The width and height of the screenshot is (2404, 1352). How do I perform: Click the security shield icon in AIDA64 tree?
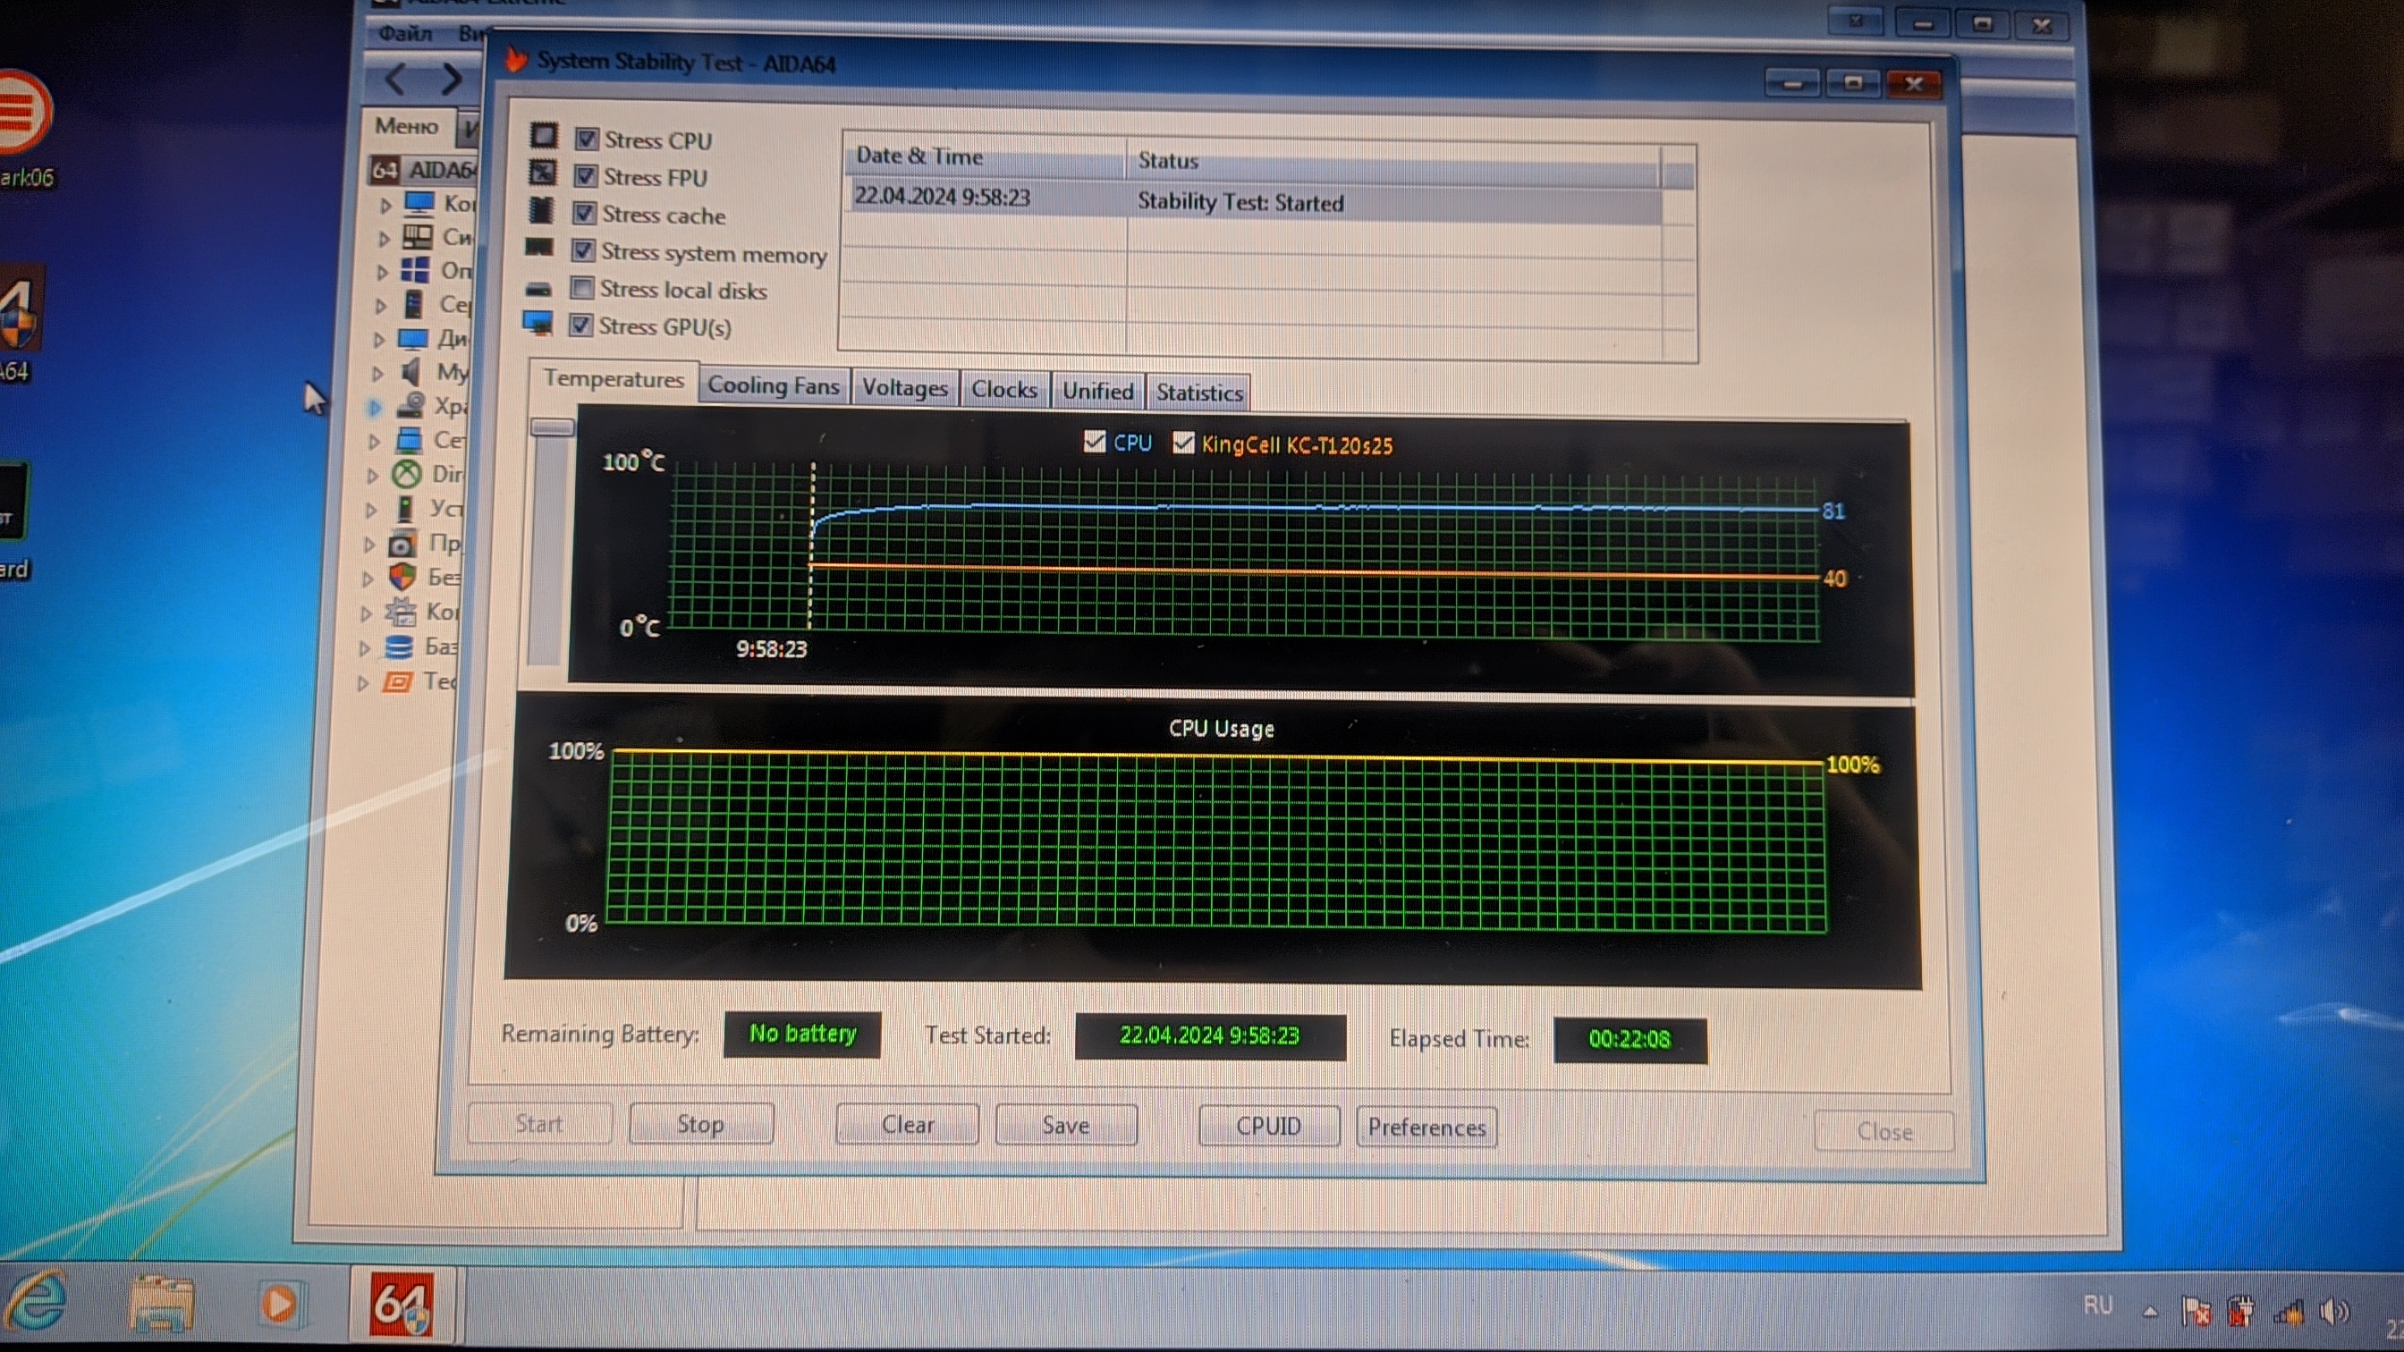402,577
